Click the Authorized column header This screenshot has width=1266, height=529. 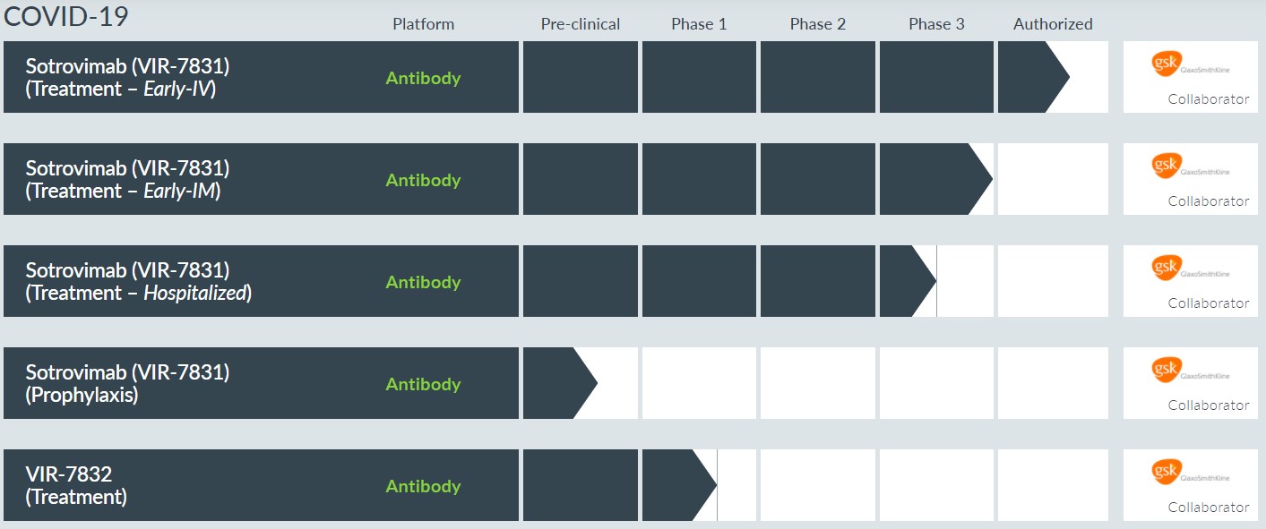[1053, 24]
